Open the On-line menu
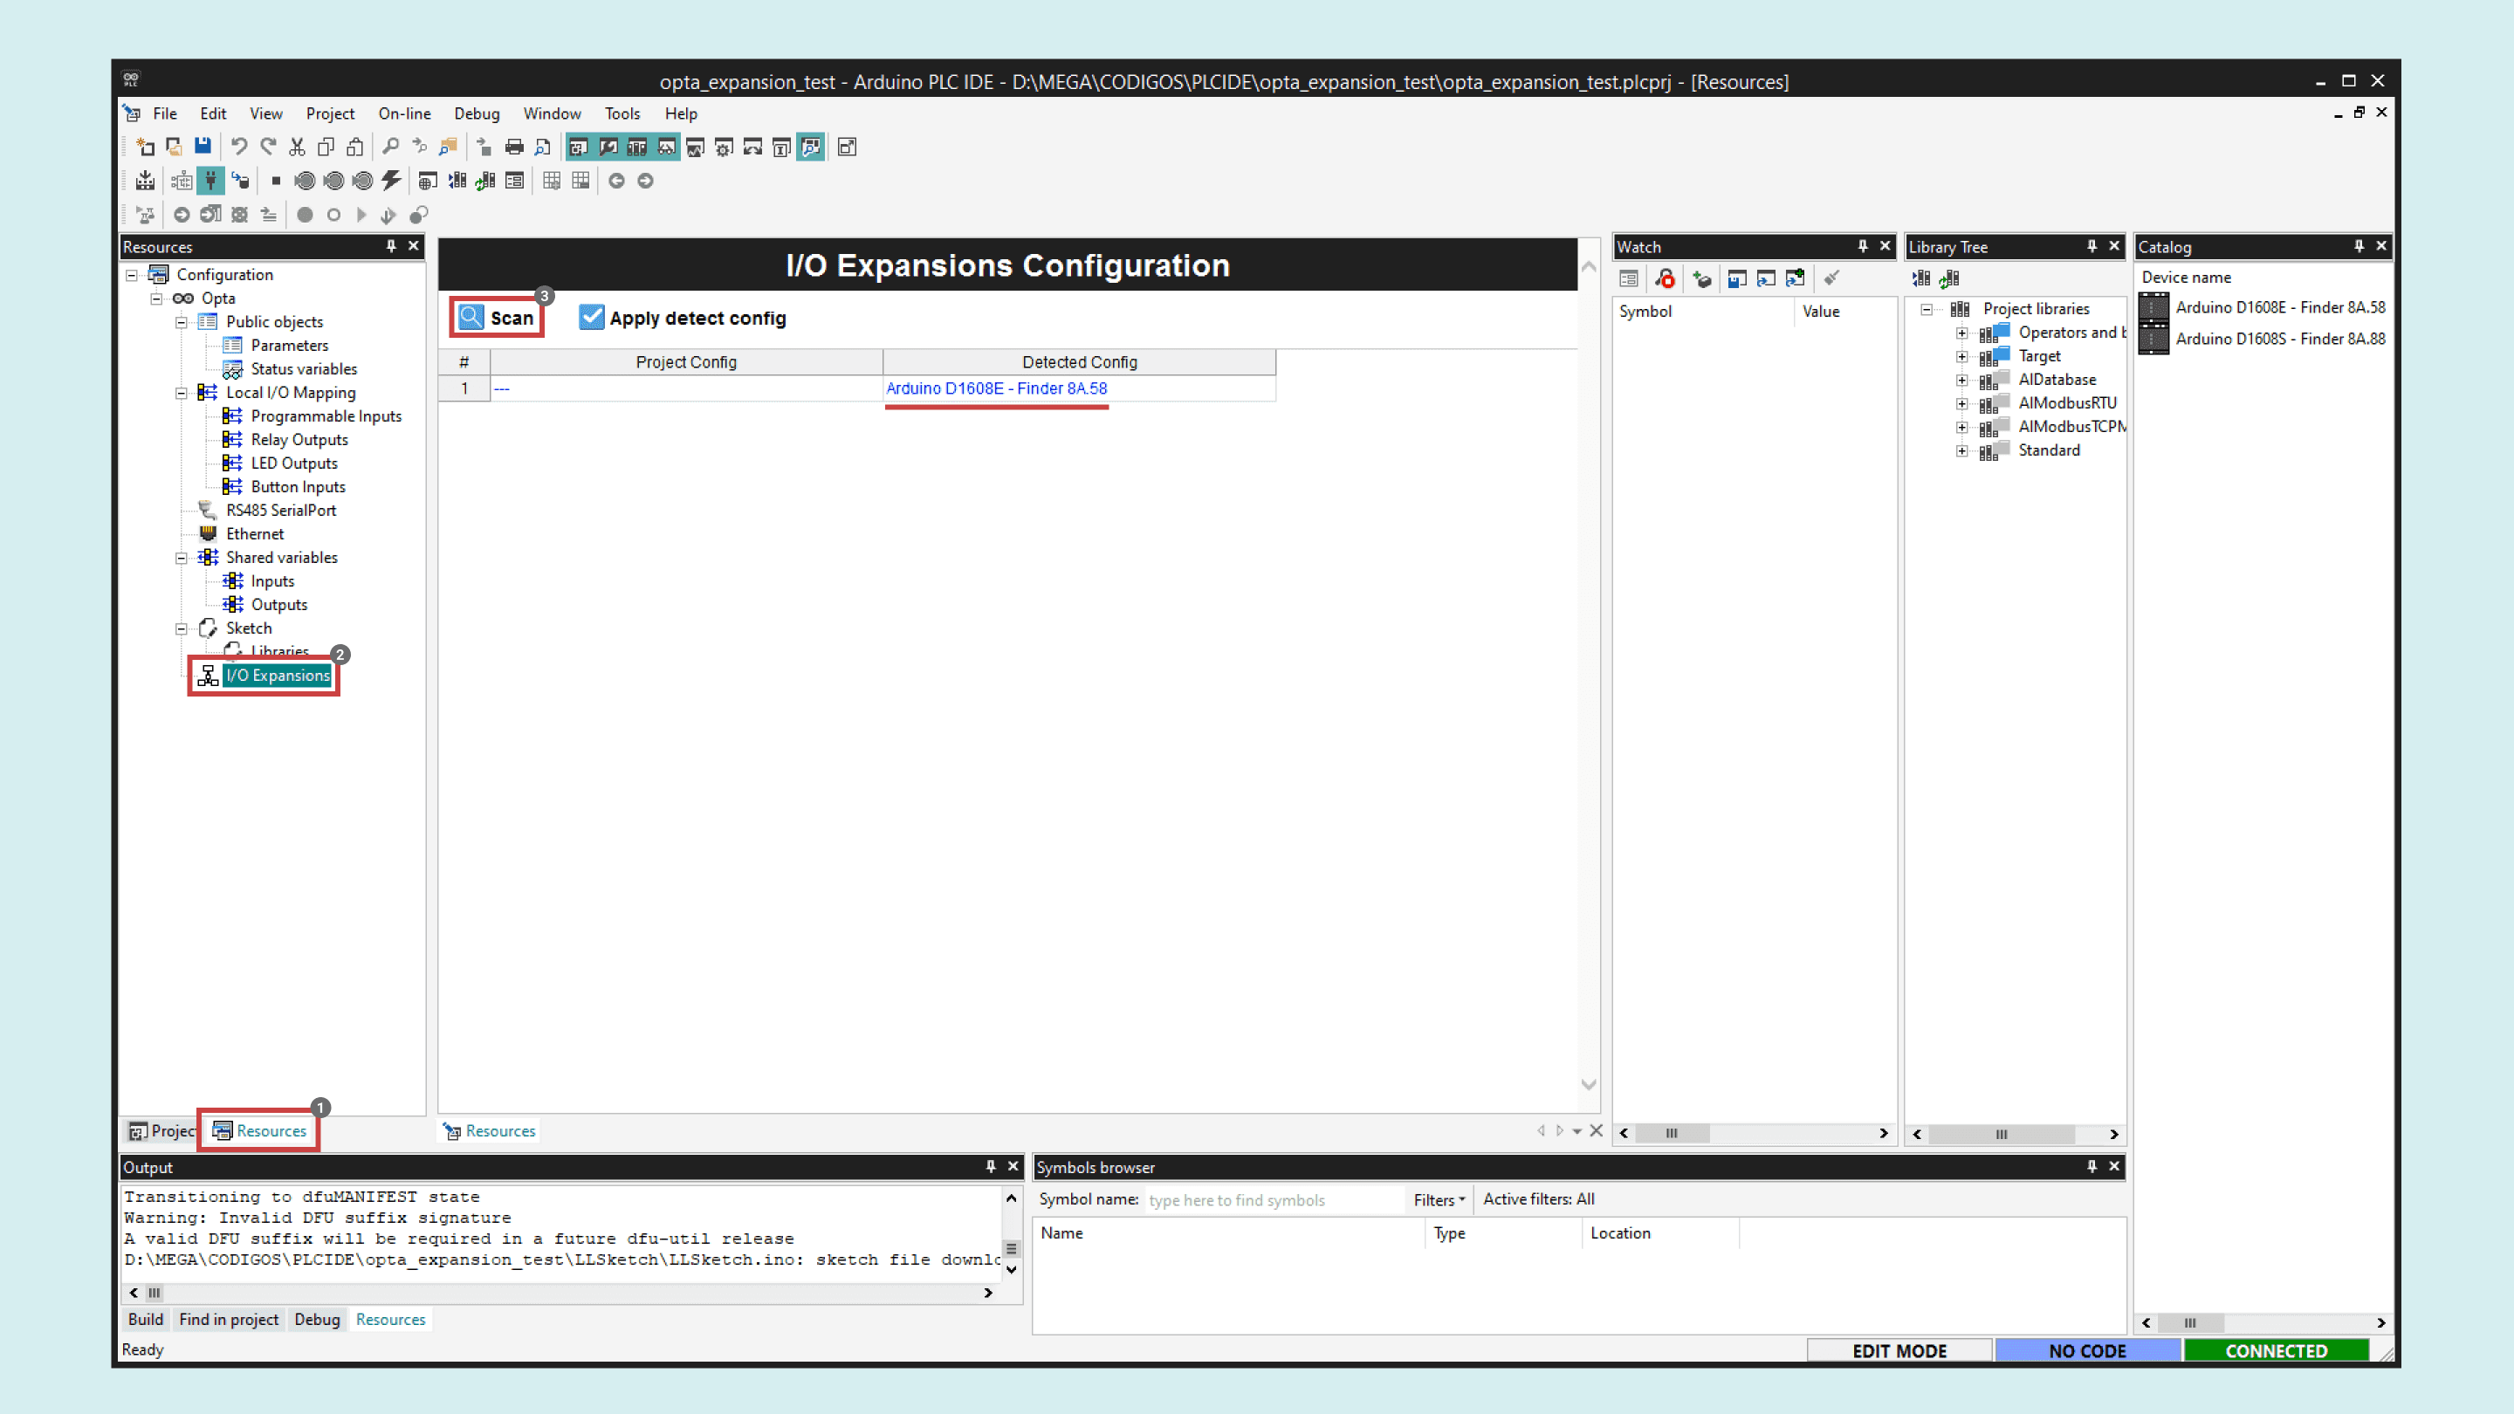 pyautogui.click(x=404, y=113)
